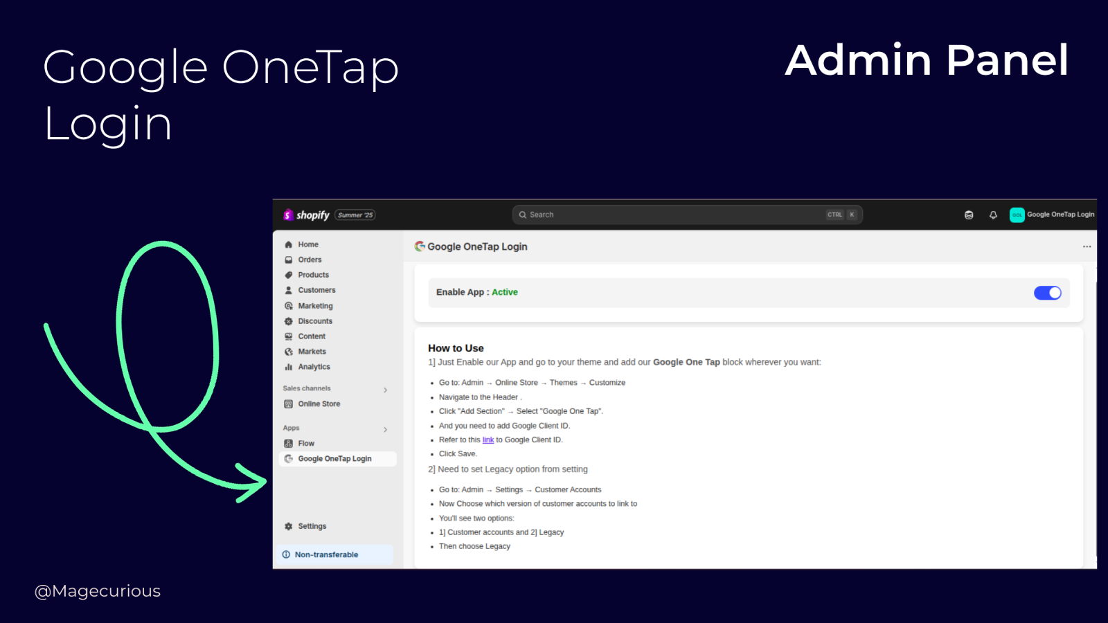Toggle the Google OneTap Login app active state
This screenshot has height=623, width=1108.
pyautogui.click(x=1047, y=293)
